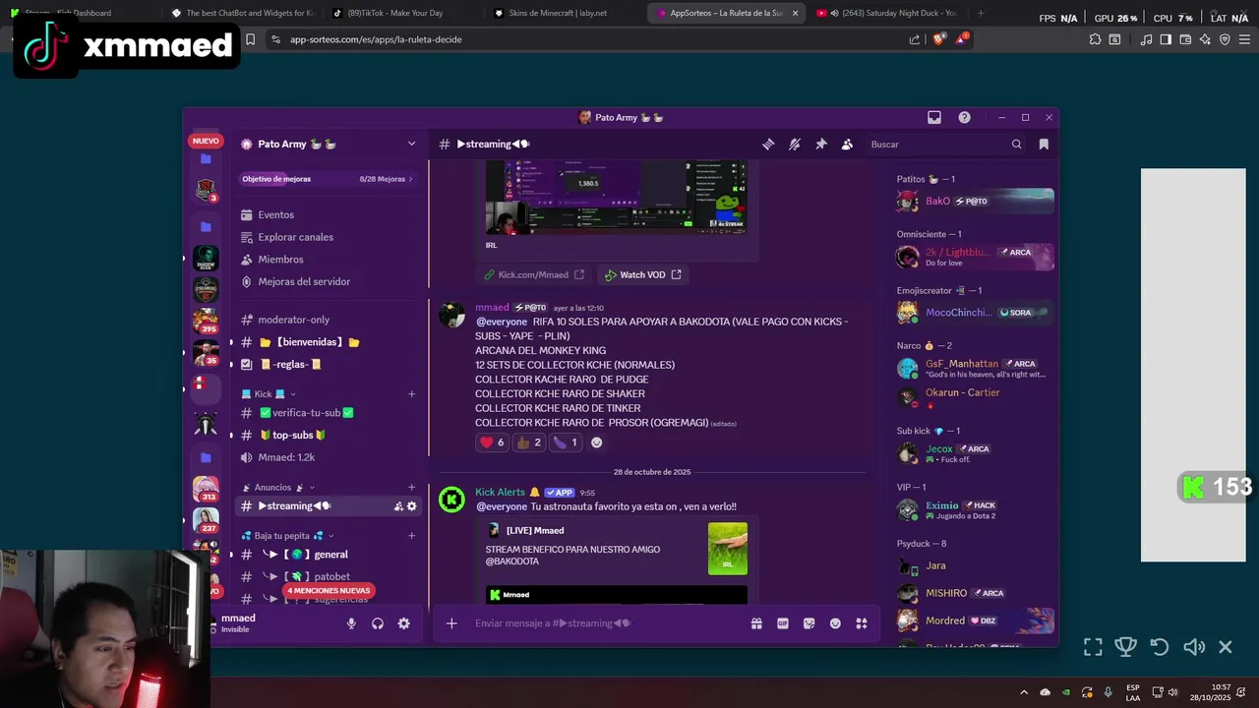The width and height of the screenshot is (1259, 708).
Task: Open the Threads icon in channel header
Action: point(768,144)
